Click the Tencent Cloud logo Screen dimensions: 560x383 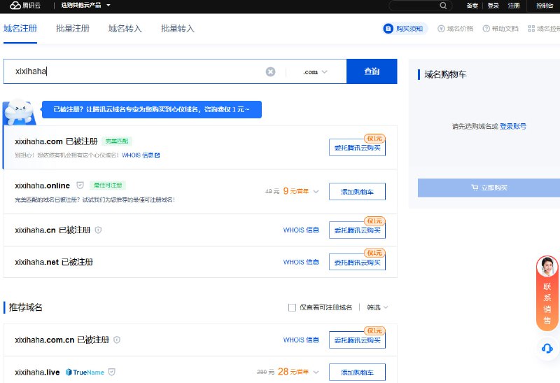coord(25,6)
